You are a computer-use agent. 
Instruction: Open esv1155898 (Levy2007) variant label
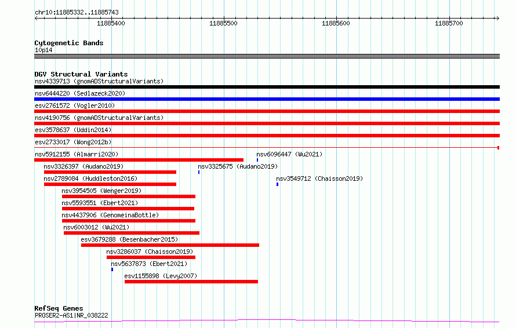161,276
